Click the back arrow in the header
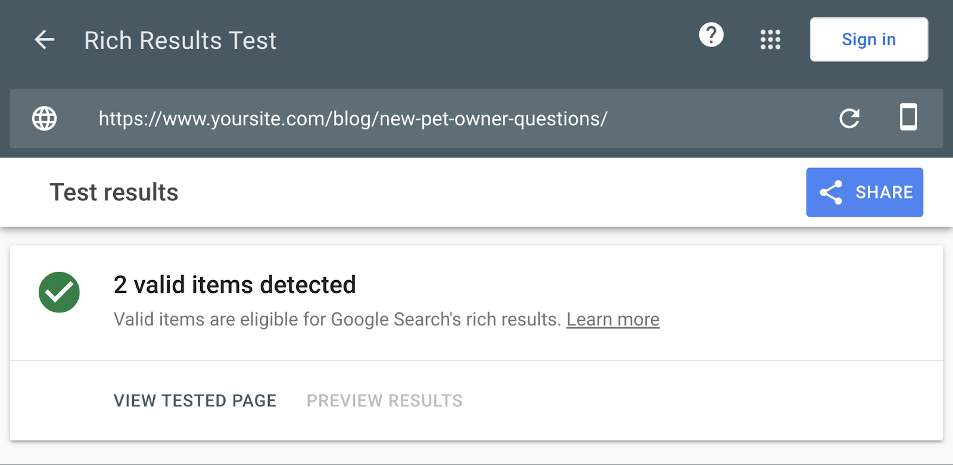The width and height of the screenshot is (953, 465). pos(43,39)
